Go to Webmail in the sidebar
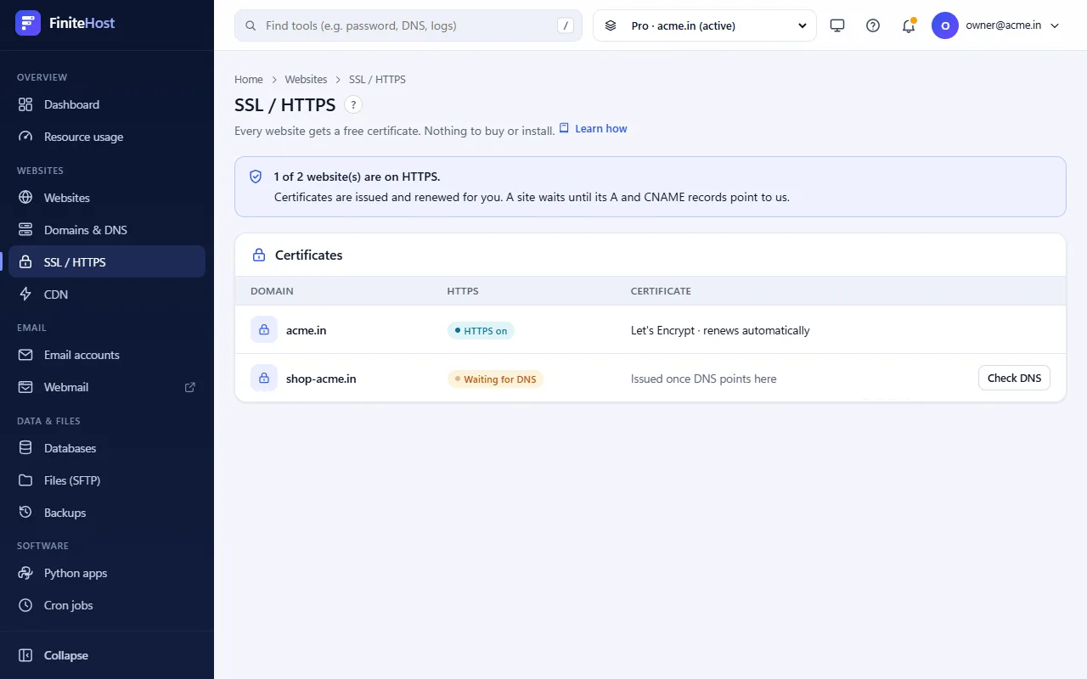1087x679 pixels. click(x=107, y=387)
